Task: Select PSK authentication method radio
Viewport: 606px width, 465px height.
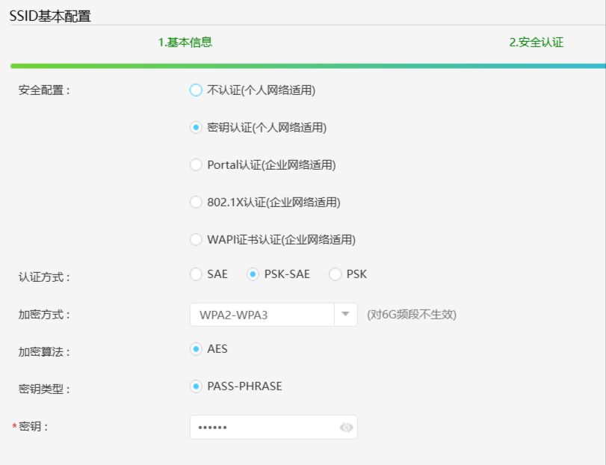Action: pyautogui.click(x=335, y=274)
